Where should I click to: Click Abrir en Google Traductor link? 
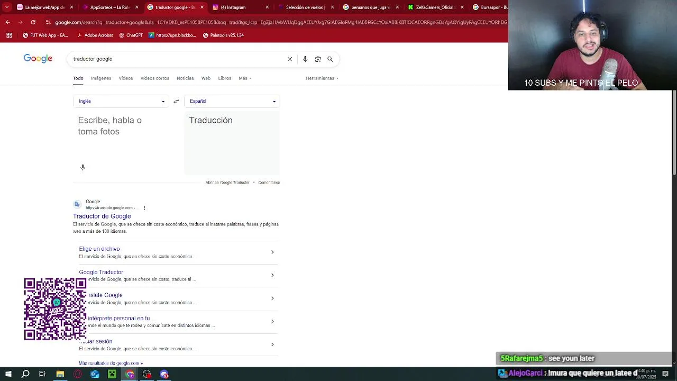227,183
